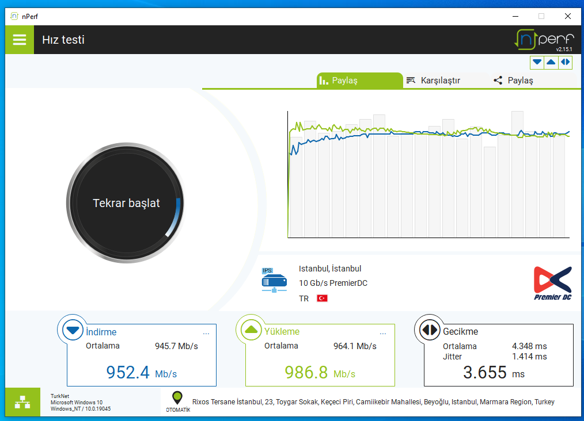The height and width of the screenshot is (421, 584).
Task: Expand İndirme details with the ellipsis
Action: point(206,334)
